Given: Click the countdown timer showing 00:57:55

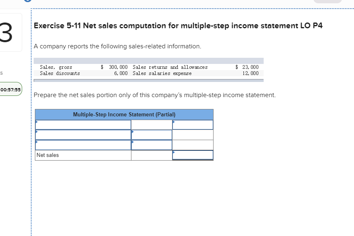Looking at the screenshot, I should click(x=10, y=89).
